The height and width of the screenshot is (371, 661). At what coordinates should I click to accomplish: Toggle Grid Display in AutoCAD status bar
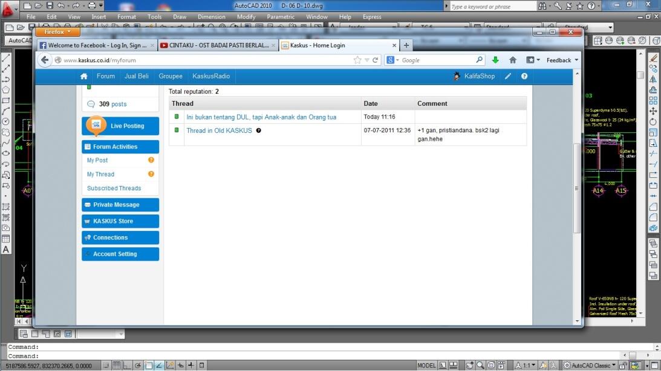(116, 366)
